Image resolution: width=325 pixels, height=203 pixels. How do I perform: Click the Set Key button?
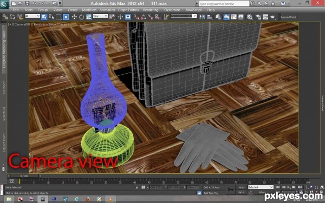pyautogui.click(x=242, y=193)
